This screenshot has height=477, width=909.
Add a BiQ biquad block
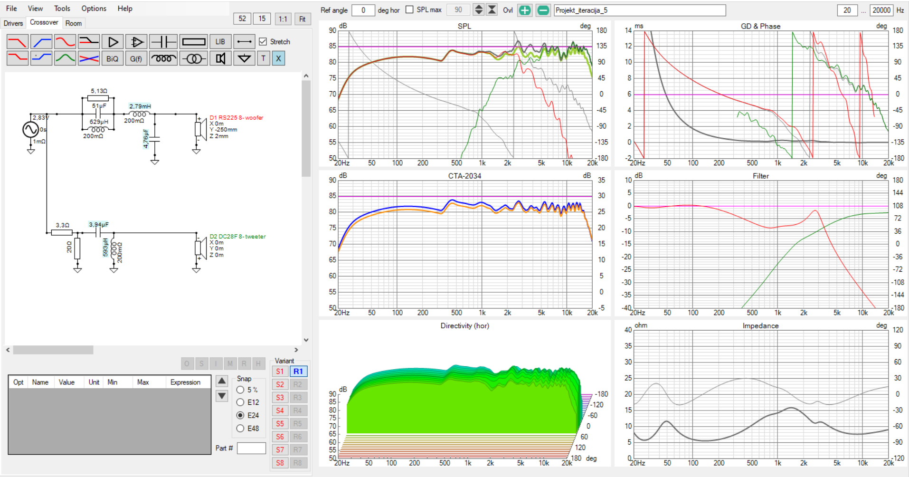pos(113,58)
